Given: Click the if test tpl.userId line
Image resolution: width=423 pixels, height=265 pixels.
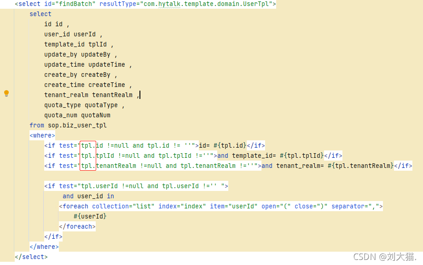Looking at the screenshot, I should point(136,186).
